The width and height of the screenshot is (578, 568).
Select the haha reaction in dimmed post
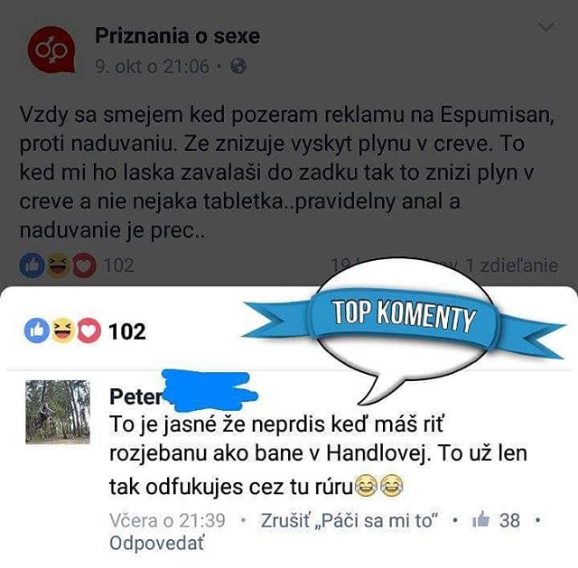click(58, 265)
